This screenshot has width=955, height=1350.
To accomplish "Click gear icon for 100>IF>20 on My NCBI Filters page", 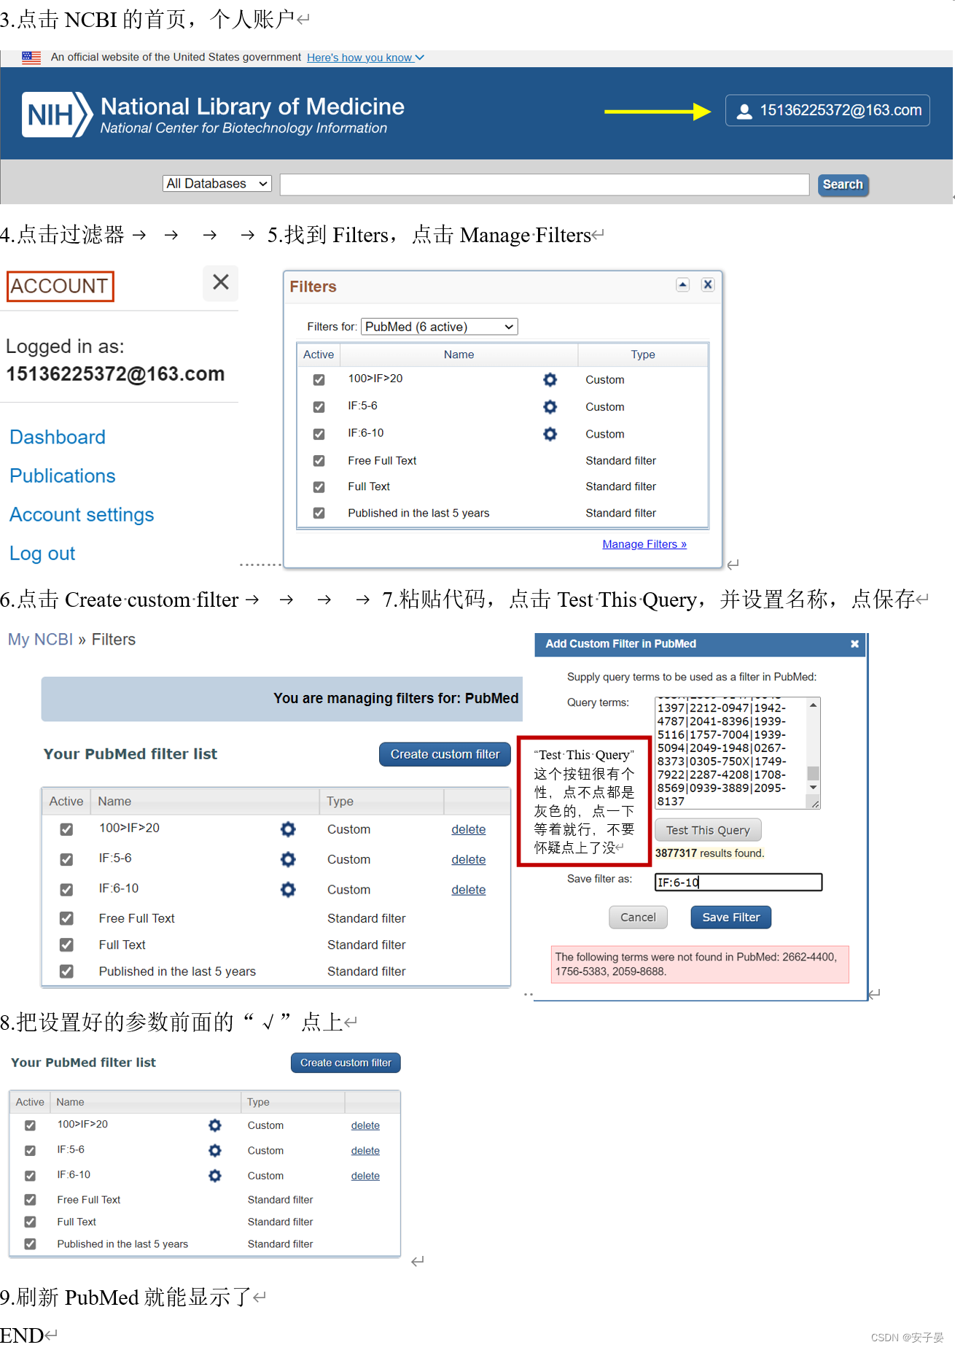I will 288,829.
